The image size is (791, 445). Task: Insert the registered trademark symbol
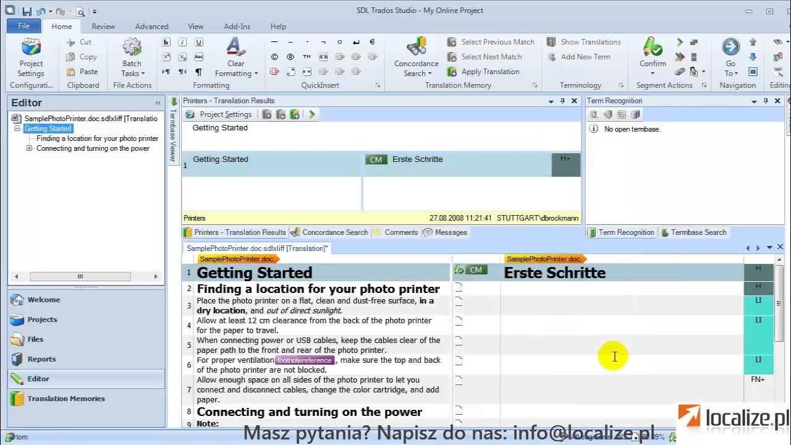[x=290, y=57]
